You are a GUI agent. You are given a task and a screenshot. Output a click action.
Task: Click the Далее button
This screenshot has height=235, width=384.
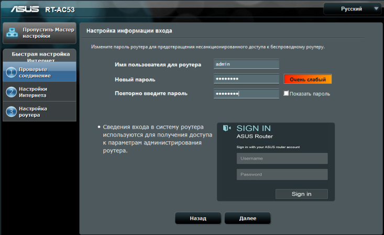coord(248,218)
